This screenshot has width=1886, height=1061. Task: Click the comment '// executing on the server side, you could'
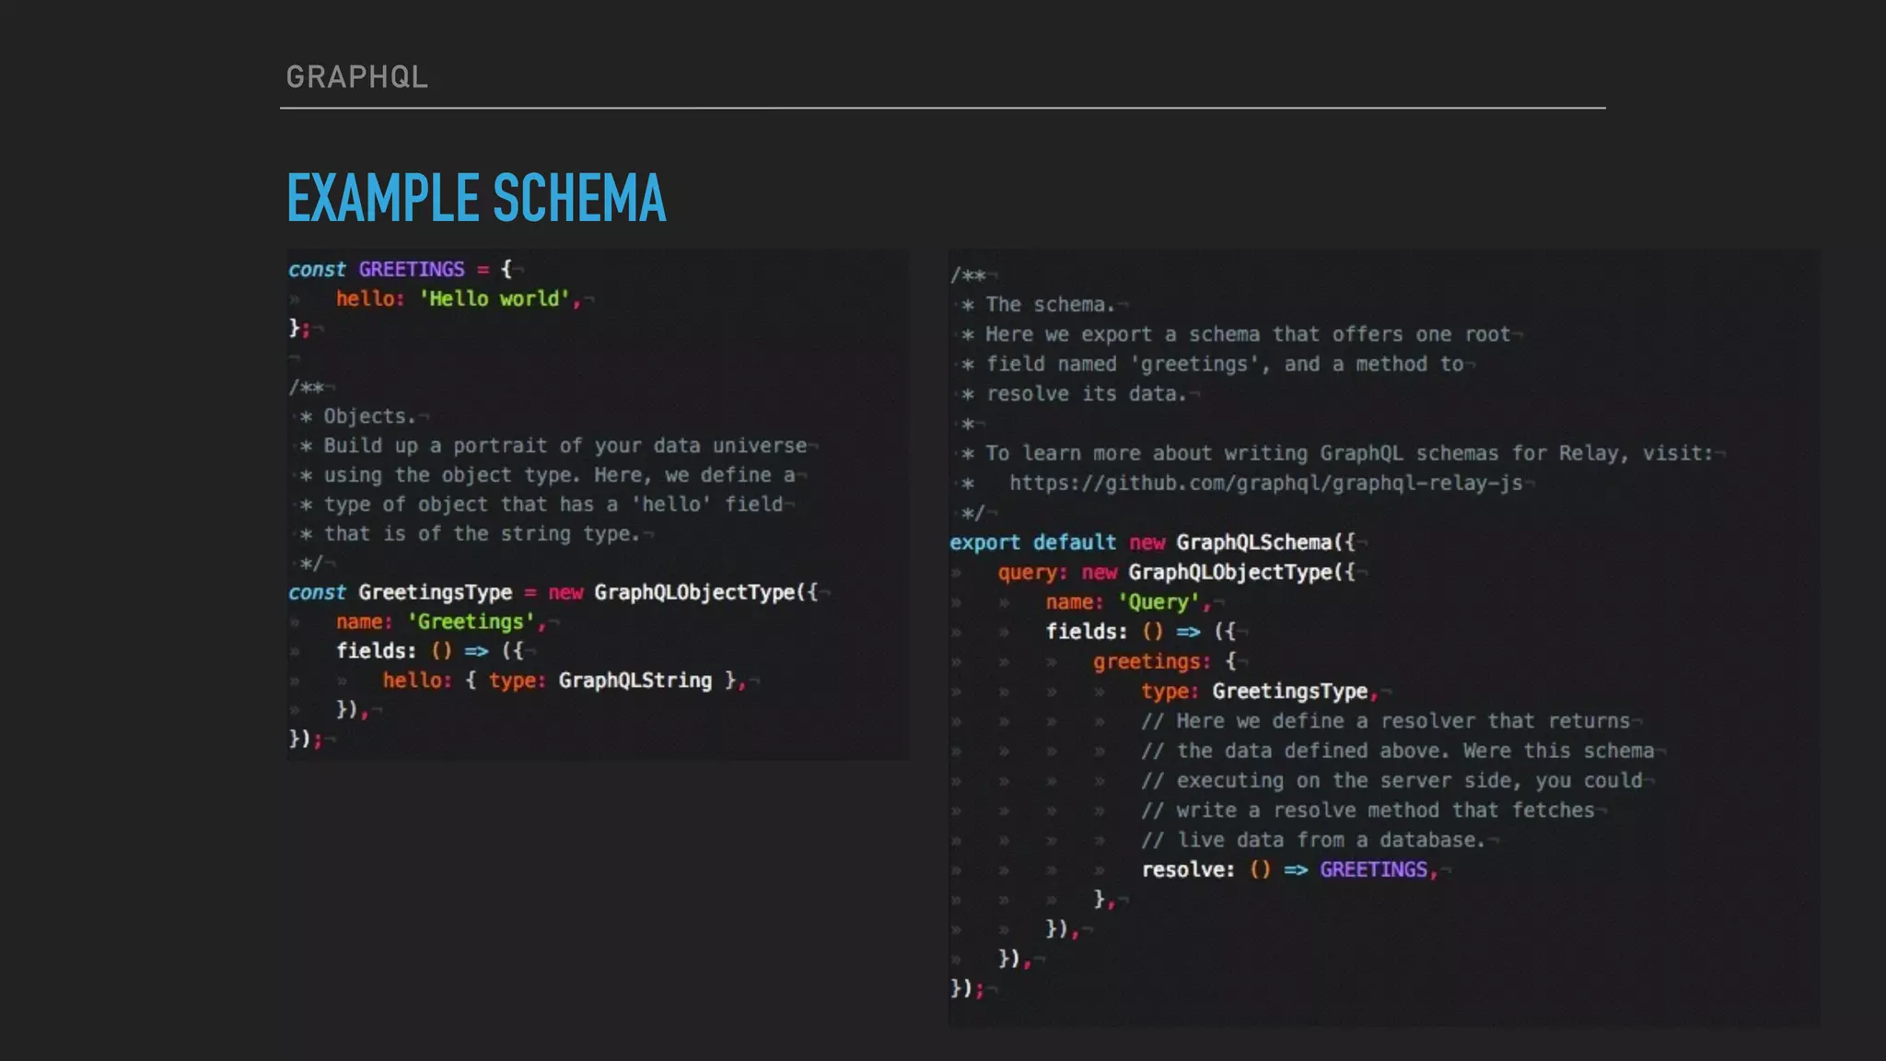click(1391, 781)
